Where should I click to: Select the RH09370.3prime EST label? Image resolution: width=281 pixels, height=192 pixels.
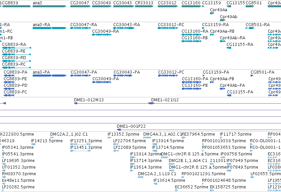pyautogui.click(x=19, y=174)
